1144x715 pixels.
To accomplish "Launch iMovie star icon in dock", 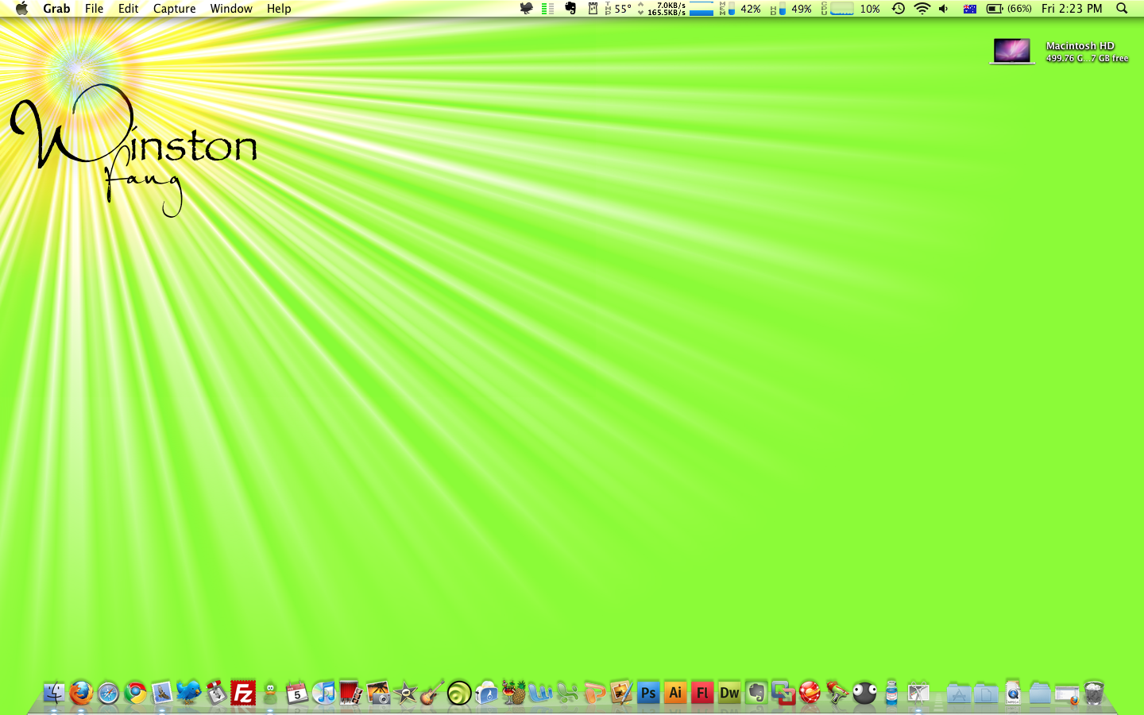I will 405,693.
